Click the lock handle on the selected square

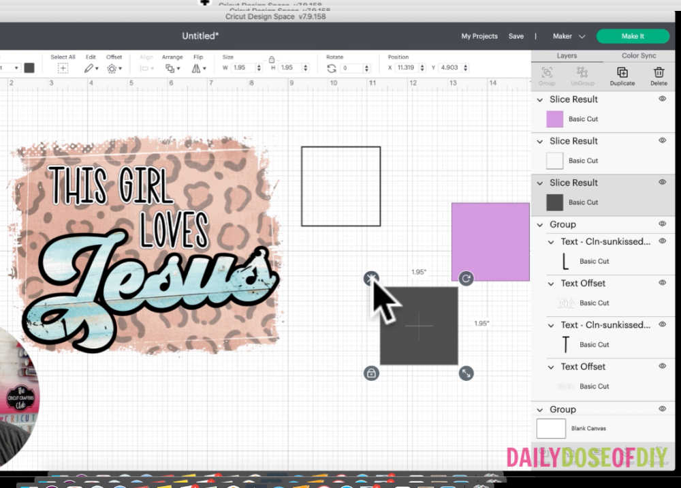coord(371,373)
